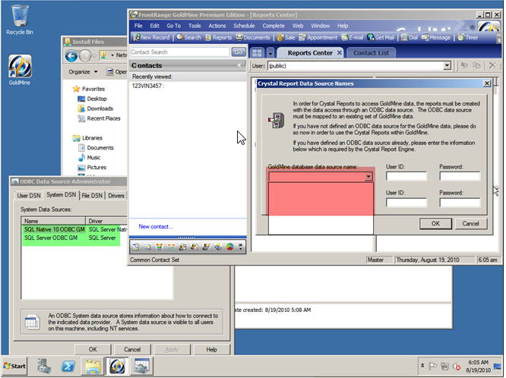Collapse the Contacts panel chevron
This screenshot has width=506, height=378.
pyautogui.click(x=240, y=66)
